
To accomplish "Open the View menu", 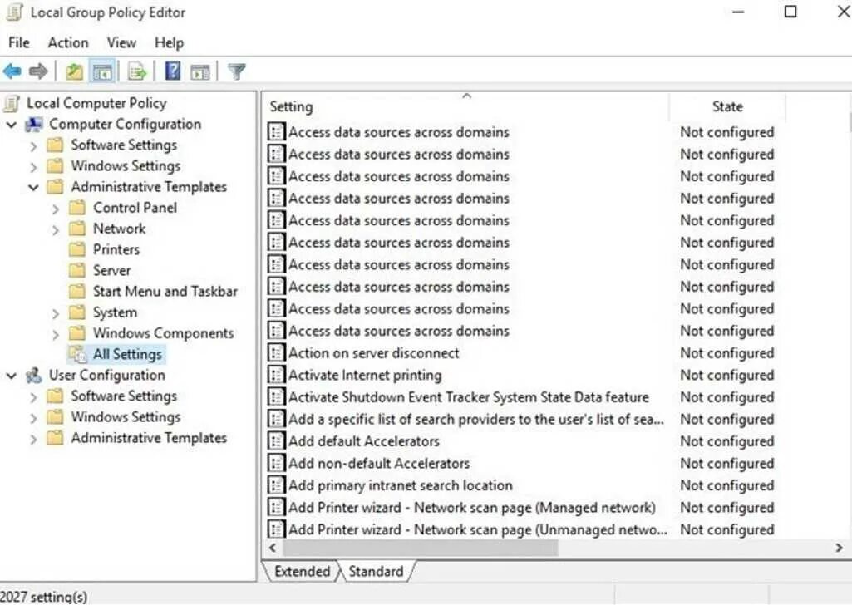I will pos(121,42).
